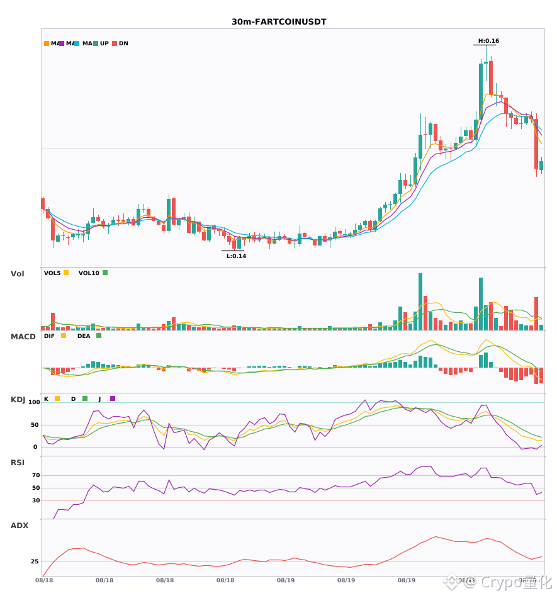Select the cyan MA legend swatch
Viewport: 557px width, 598px height.
[77, 43]
